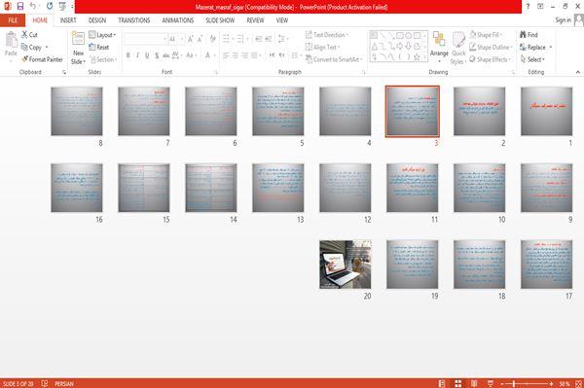
Task: Toggle Underline formatting
Action: (147, 55)
